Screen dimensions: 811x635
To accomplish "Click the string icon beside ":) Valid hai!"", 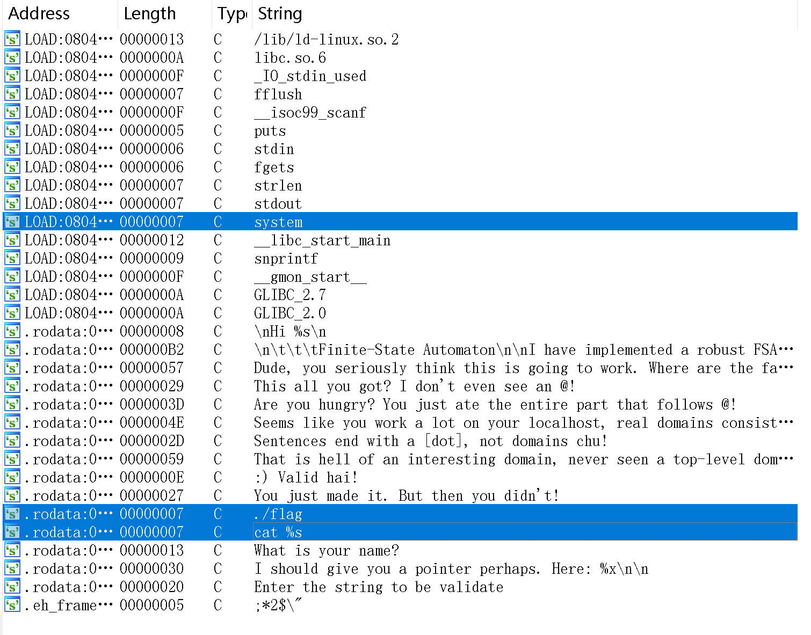I will pos(12,477).
